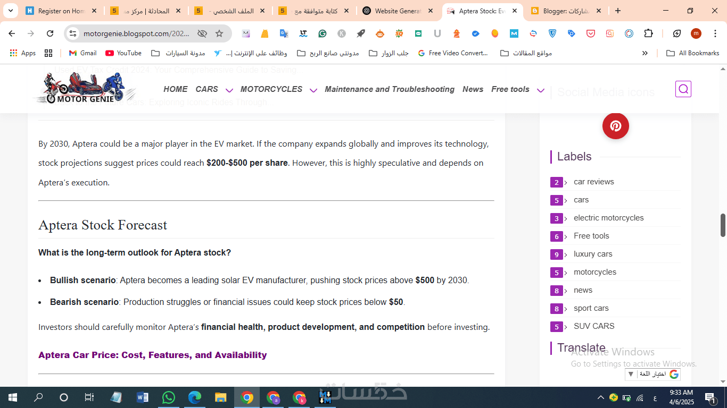Click the taskbar clock showing 9:33 AM
The height and width of the screenshot is (408, 727).
click(681, 397)
